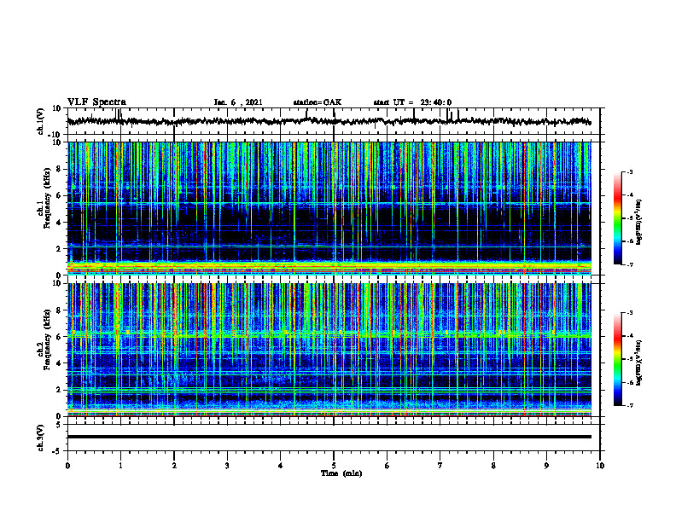
Task: Click the ch.2 spectrogram plot area
Action: pos(329,350)
